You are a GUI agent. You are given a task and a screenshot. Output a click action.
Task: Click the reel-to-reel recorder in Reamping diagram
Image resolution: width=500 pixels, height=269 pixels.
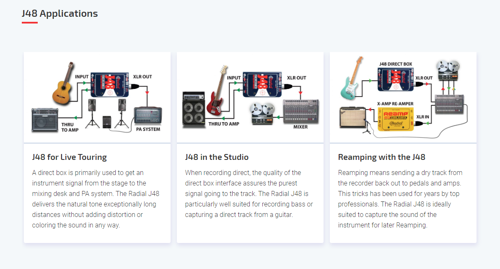pyautogui.click(x=448, y=71)
